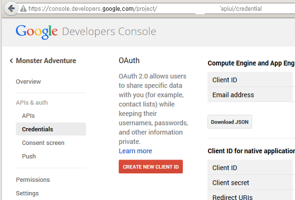This screenshot has width=295, height=200.
Task: Open the Push sidebar item
Action: pyautogui.click(x=29, y=156)
